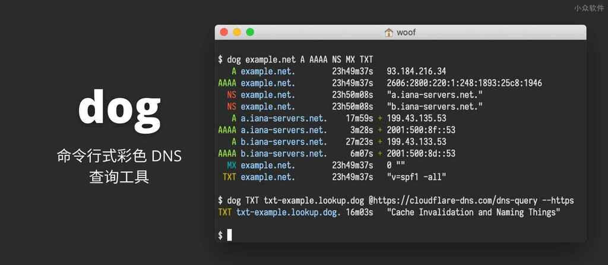The height and width of the screenshot is (265, 608).
Task: Click the house icon beside woof title
Action: click(388, 33)
